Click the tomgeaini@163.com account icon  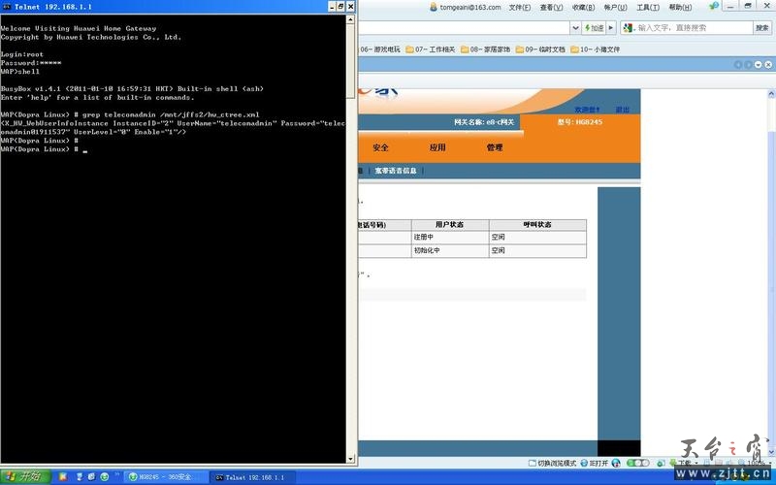point(434,7)
